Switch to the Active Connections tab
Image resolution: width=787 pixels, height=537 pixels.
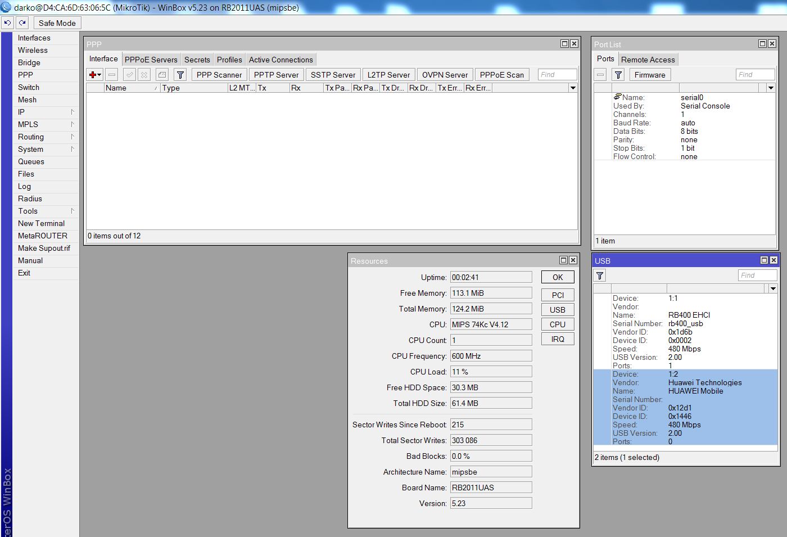[281, 60]
